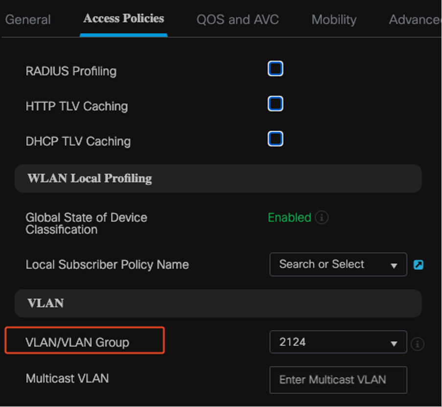Click the Multicast VLAN label
The width and height of the screenshot is (442, 407).
pos(67,378)
